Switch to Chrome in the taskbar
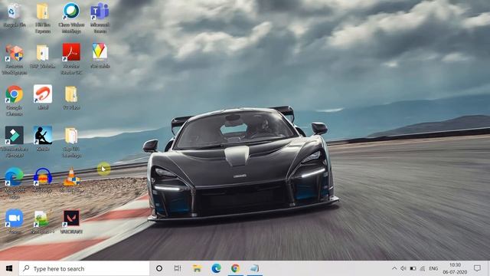 [x=235, y=268]
